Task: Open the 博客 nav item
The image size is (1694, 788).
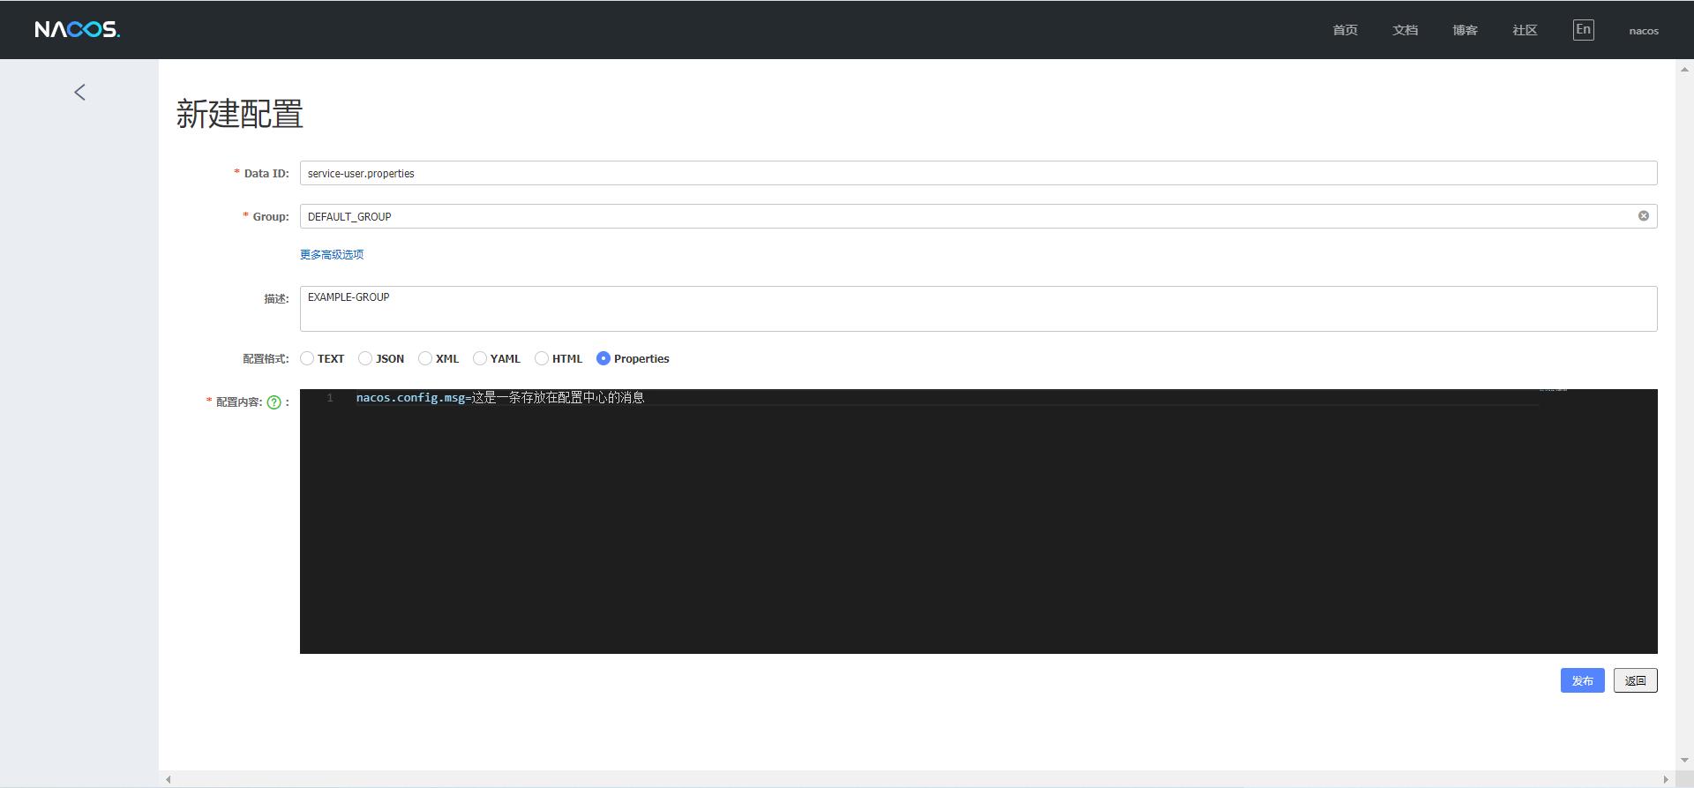Action: [x=1465, y=31]
